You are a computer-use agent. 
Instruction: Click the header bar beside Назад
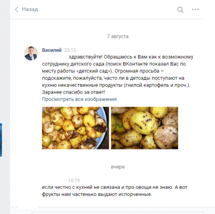(x=106, y=10)
